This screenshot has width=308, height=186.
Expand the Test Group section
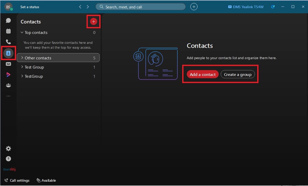[x=58, y=67]
